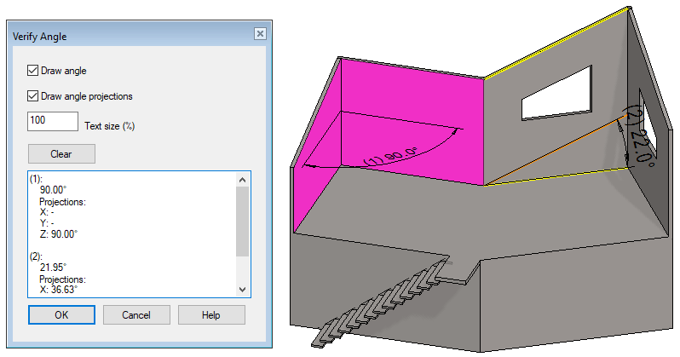Click the (1) 90.0° angle label
Viewport: 680px width, 357px height.
click(390, 156)
